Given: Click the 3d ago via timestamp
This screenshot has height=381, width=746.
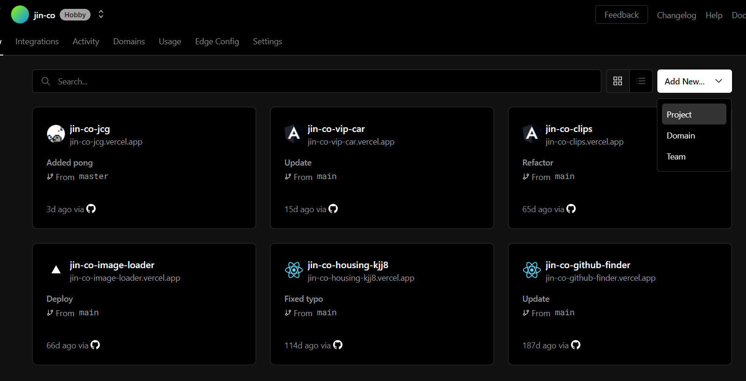Looking at the screenshot, I should tap(65, 209).
